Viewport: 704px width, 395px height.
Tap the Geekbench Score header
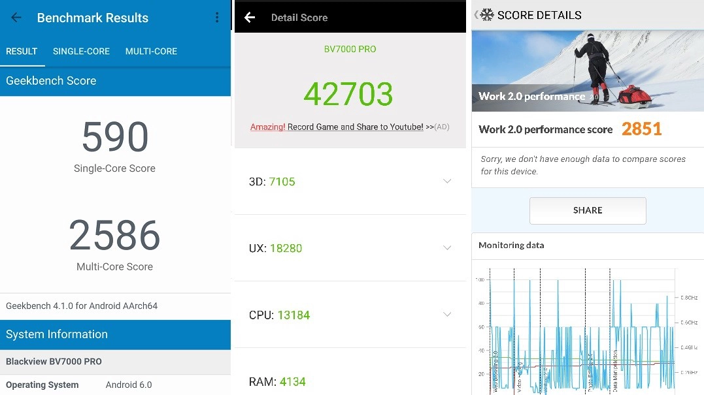(x=116, y=81)
